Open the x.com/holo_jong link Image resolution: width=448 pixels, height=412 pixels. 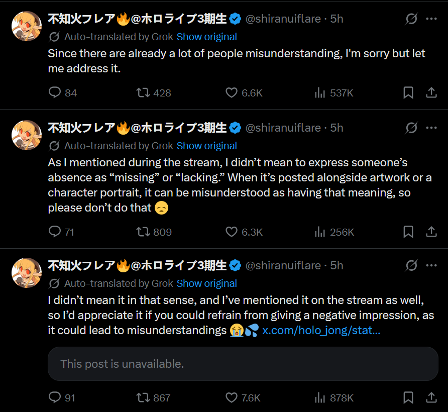(321, 331)
